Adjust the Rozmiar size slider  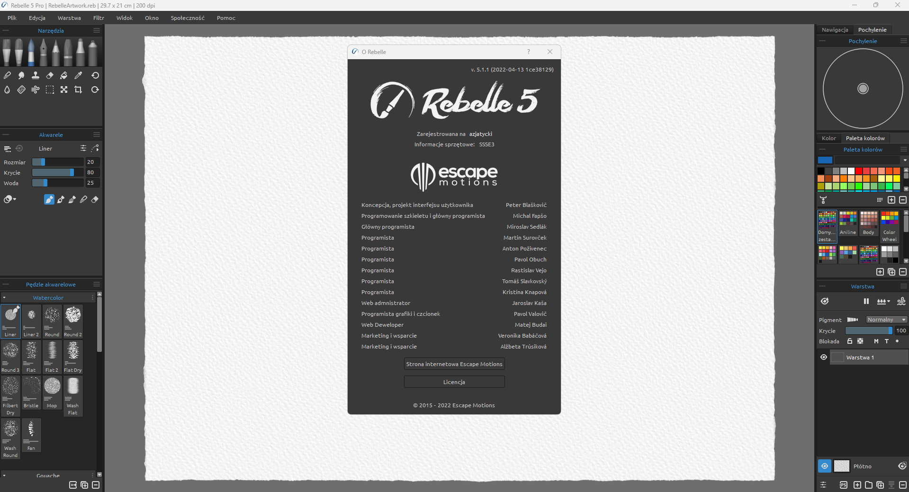click(x=58, y=162)
